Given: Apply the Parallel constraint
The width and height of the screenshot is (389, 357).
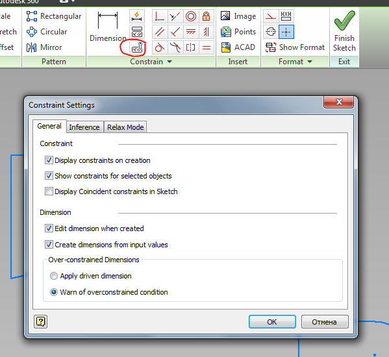Looking at the screenshot, I should pos(160,32).
